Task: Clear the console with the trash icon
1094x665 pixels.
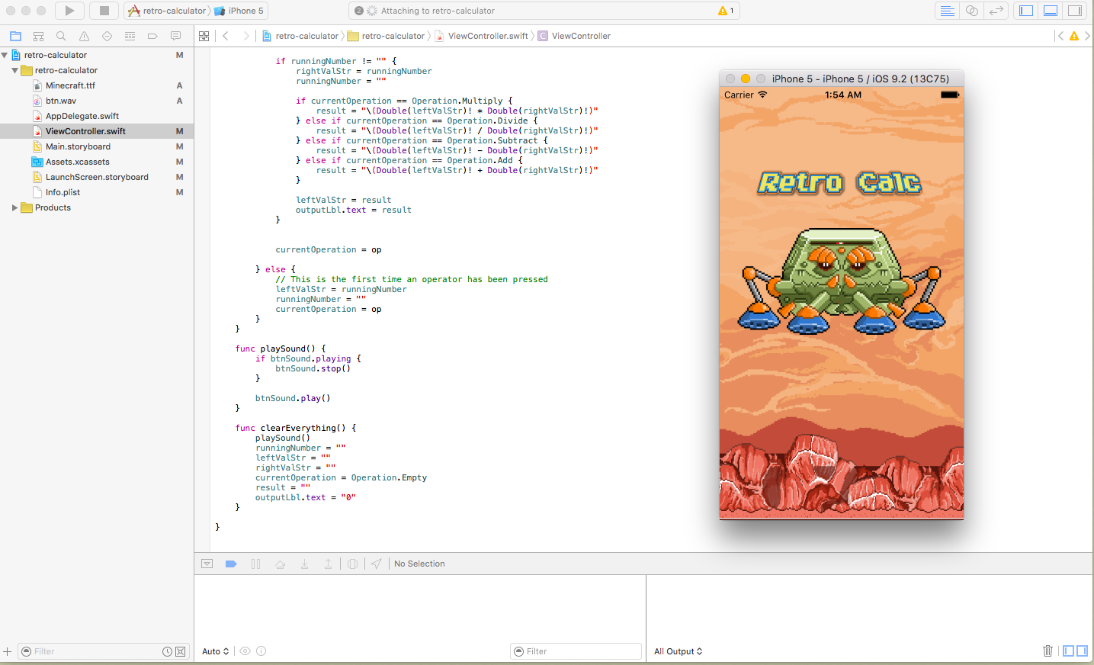Action: [1047, 651]
